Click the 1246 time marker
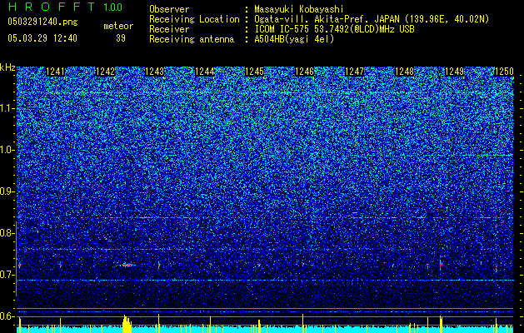The width and height of the screenshot is (524, 333). tap(304, 72)
